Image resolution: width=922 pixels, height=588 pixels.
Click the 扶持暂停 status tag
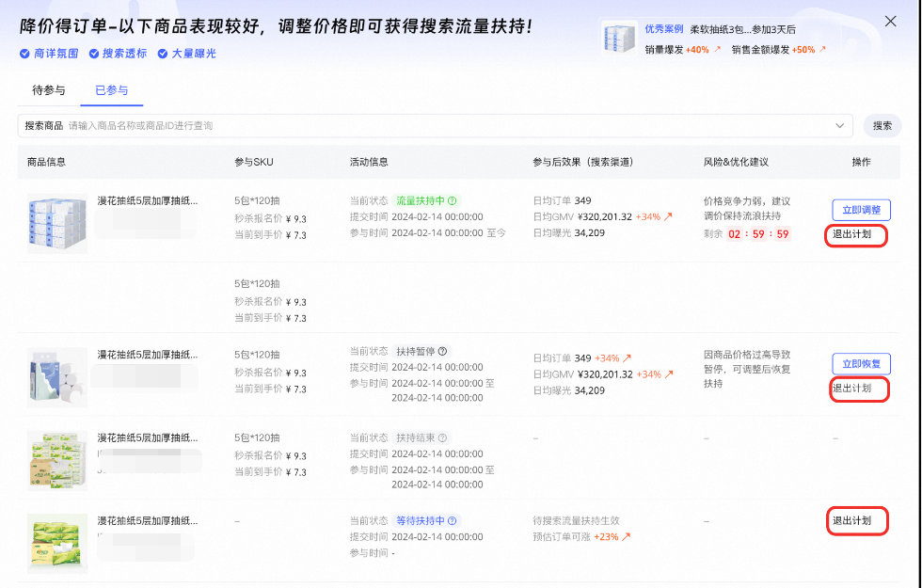[421, 352]
